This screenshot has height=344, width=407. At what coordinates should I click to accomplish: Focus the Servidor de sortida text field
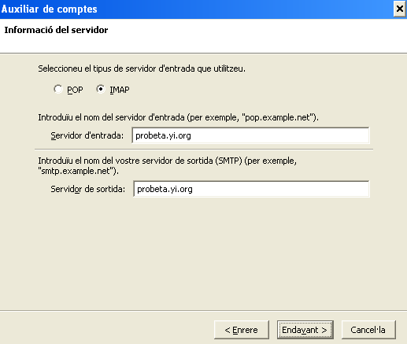tap(251, 189)
